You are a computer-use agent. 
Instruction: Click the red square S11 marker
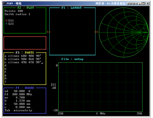(7, 21)
